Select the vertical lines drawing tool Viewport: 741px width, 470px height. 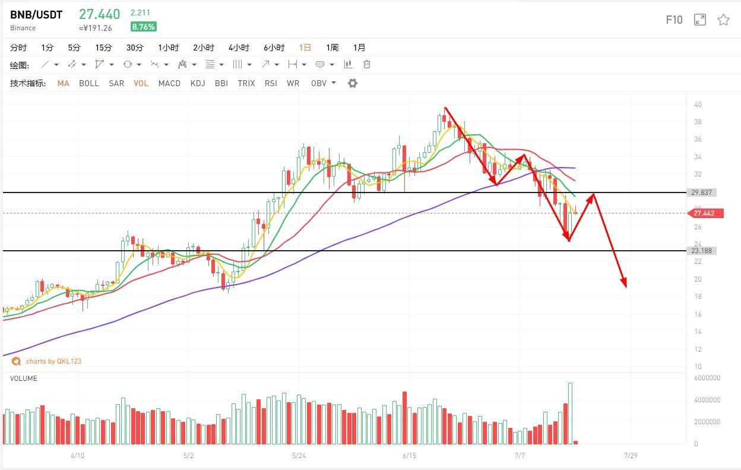(237, 64)
